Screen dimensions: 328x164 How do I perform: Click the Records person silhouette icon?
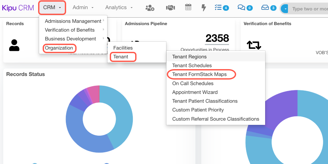tap(14, 45)
